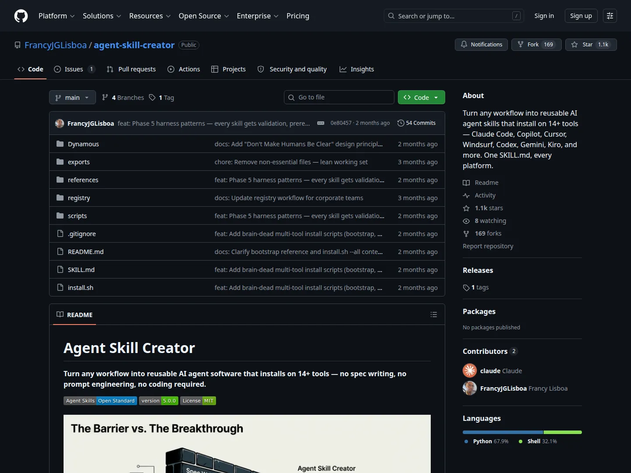Click the claude contributor avatar
631x473 pixels.
[470, 371]
